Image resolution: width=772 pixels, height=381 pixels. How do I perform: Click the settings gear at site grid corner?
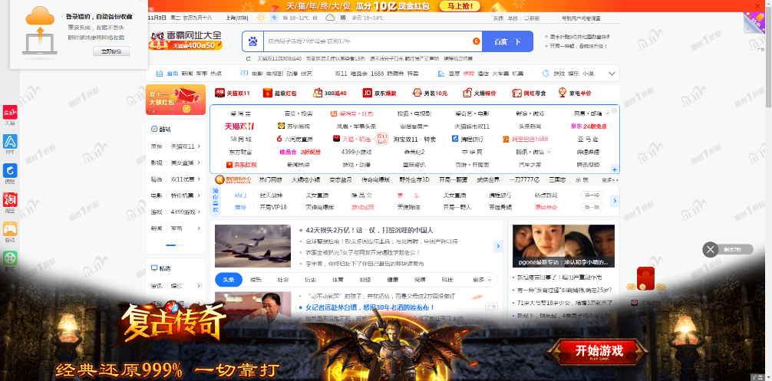(614, 110)
